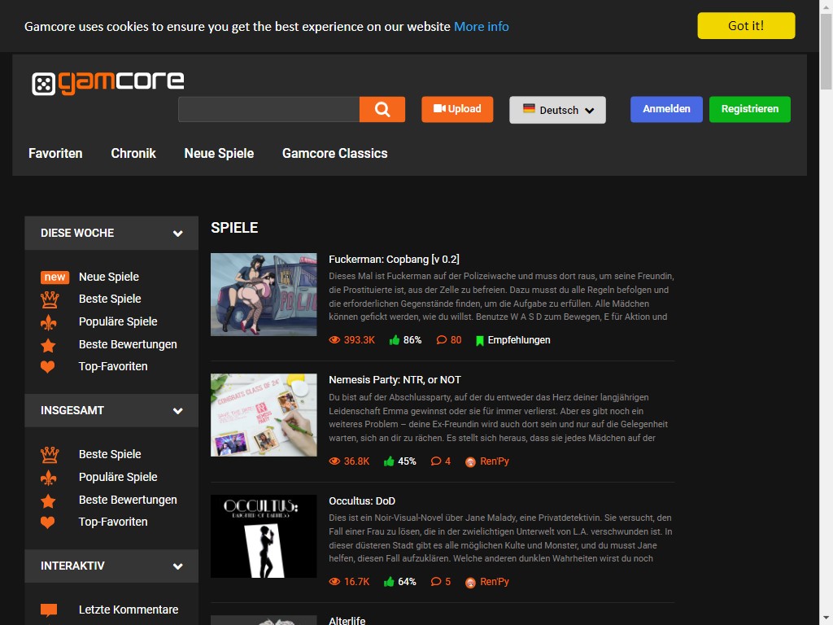This screenshot has width=833, height=625.
Task: Click the magnifier search button
Action: [x=382, y=110]
